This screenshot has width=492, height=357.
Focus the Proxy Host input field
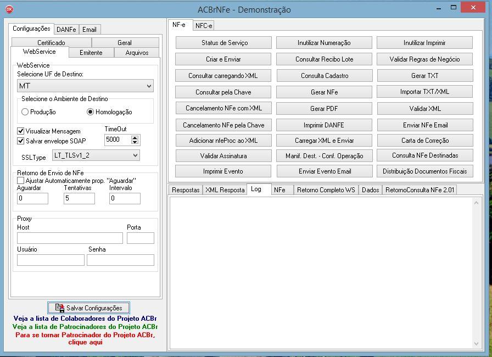coord(70,238)
